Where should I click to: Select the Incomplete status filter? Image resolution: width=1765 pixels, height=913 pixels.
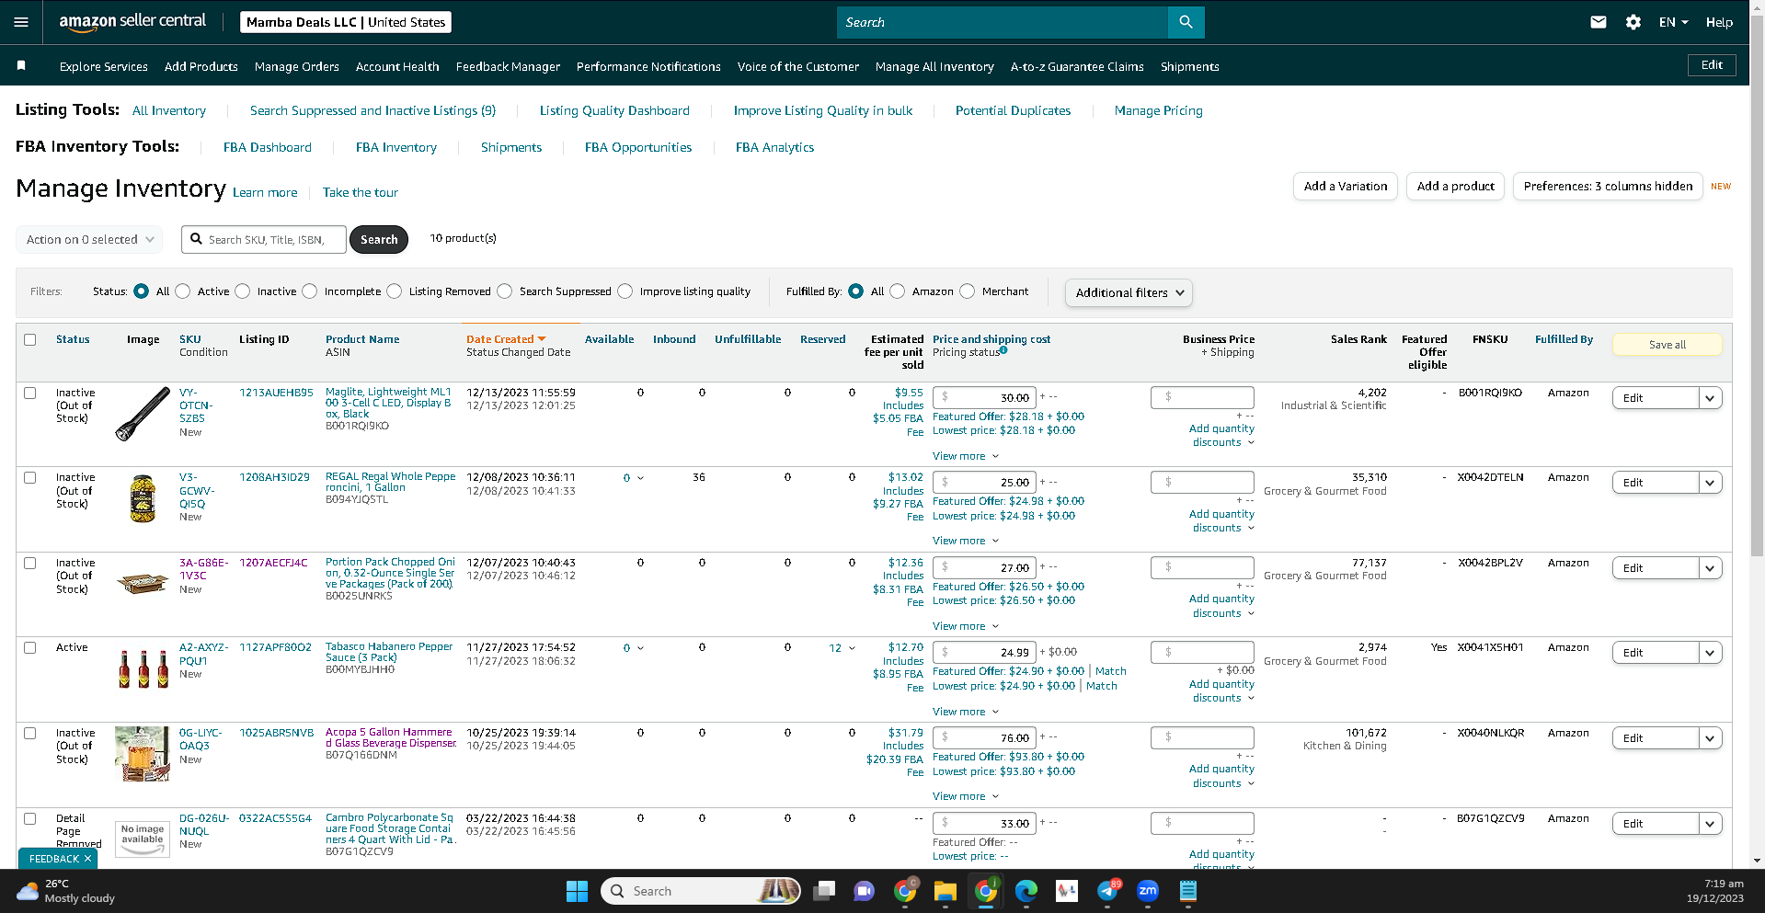(x=310, y=291)
